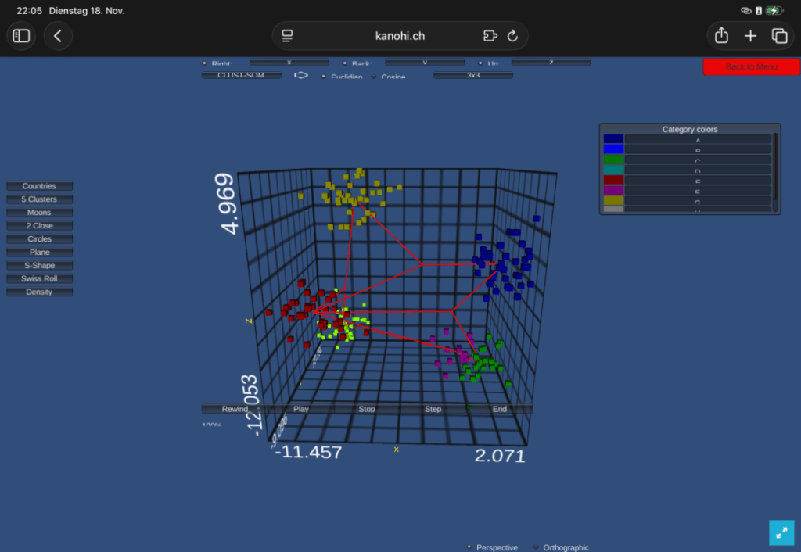This screenshot has height=552, width=801.
Task: Open the Right axis X dropdown
Action: coord(289,62)
